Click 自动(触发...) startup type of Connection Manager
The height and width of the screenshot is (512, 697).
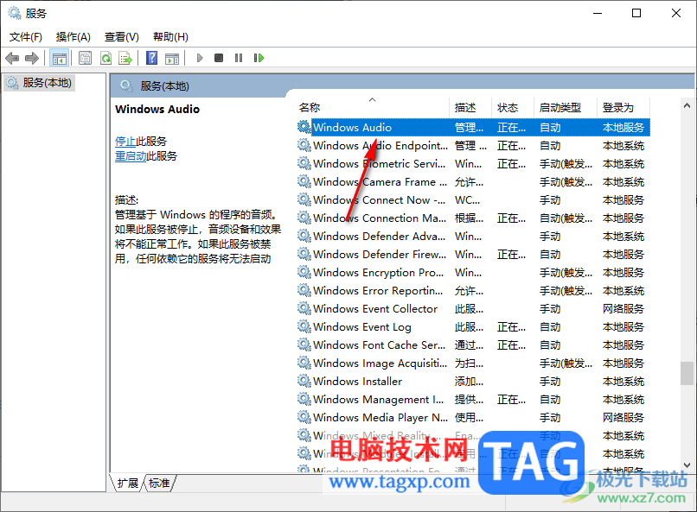coord(566,218)
